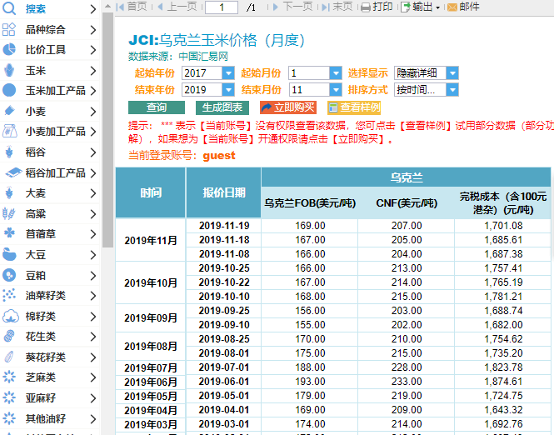Click the 生成图表 chart button
The width and height of the screenshot is (554, 435).
coord(222,107)
